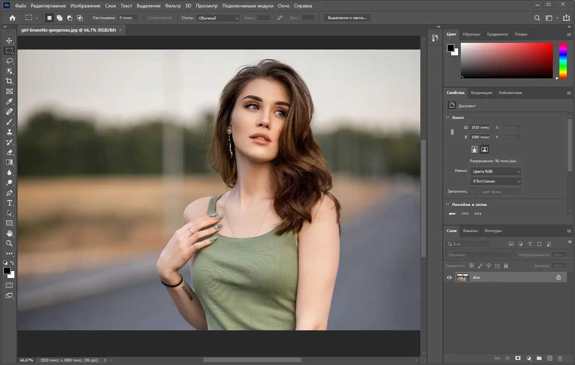This screenshot has height=365, width=575.
Task: Select the Lasso tool
Action: coord(9,61)
